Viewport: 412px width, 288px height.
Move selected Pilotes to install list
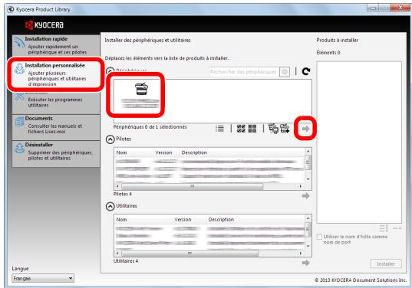coord(305,195)
